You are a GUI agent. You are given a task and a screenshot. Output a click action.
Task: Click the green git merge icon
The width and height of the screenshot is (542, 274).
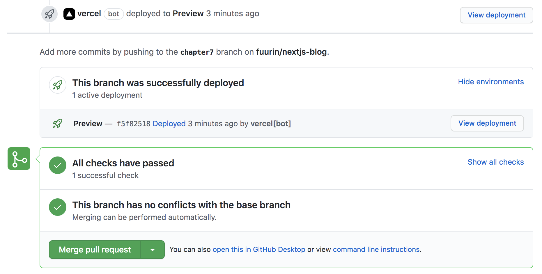pyautogui.click(x=19, y=159)
